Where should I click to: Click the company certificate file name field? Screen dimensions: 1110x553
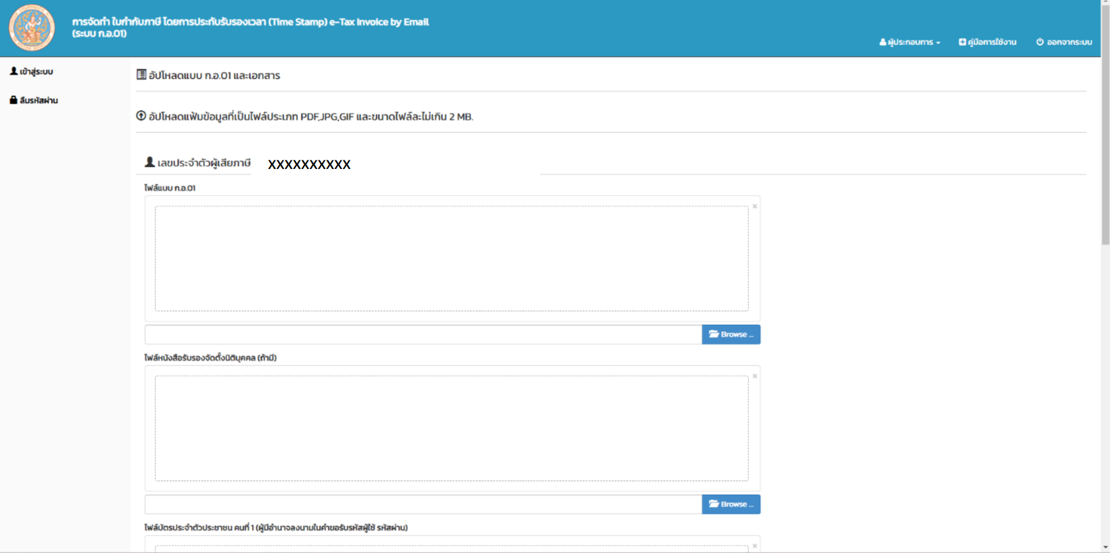[x=423, y=504]
